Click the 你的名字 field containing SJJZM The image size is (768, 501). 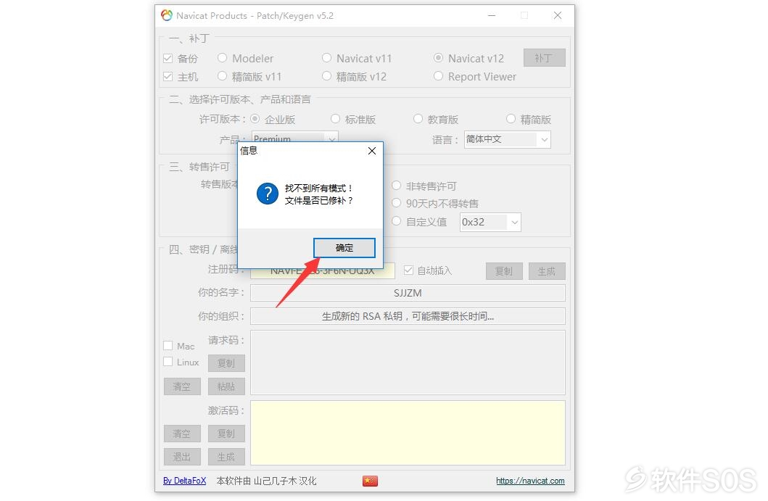[x=408, y=293]
